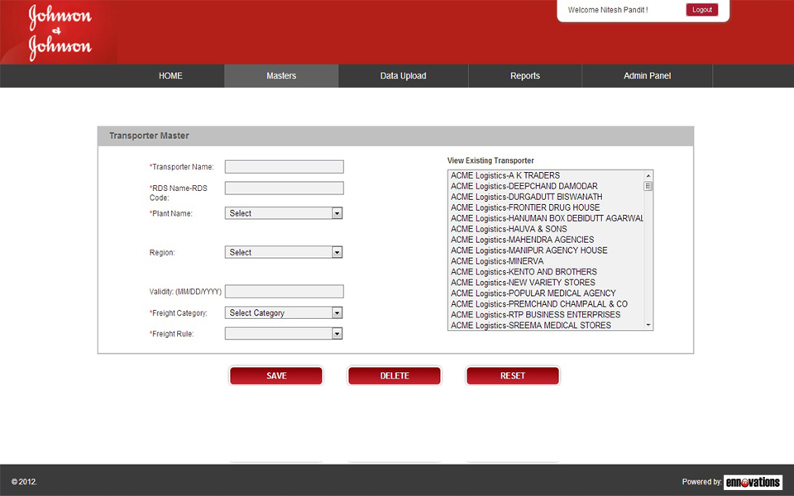794x496 pixels.
Task: Log out using the Logout button
Action: [x=701, y=10]
